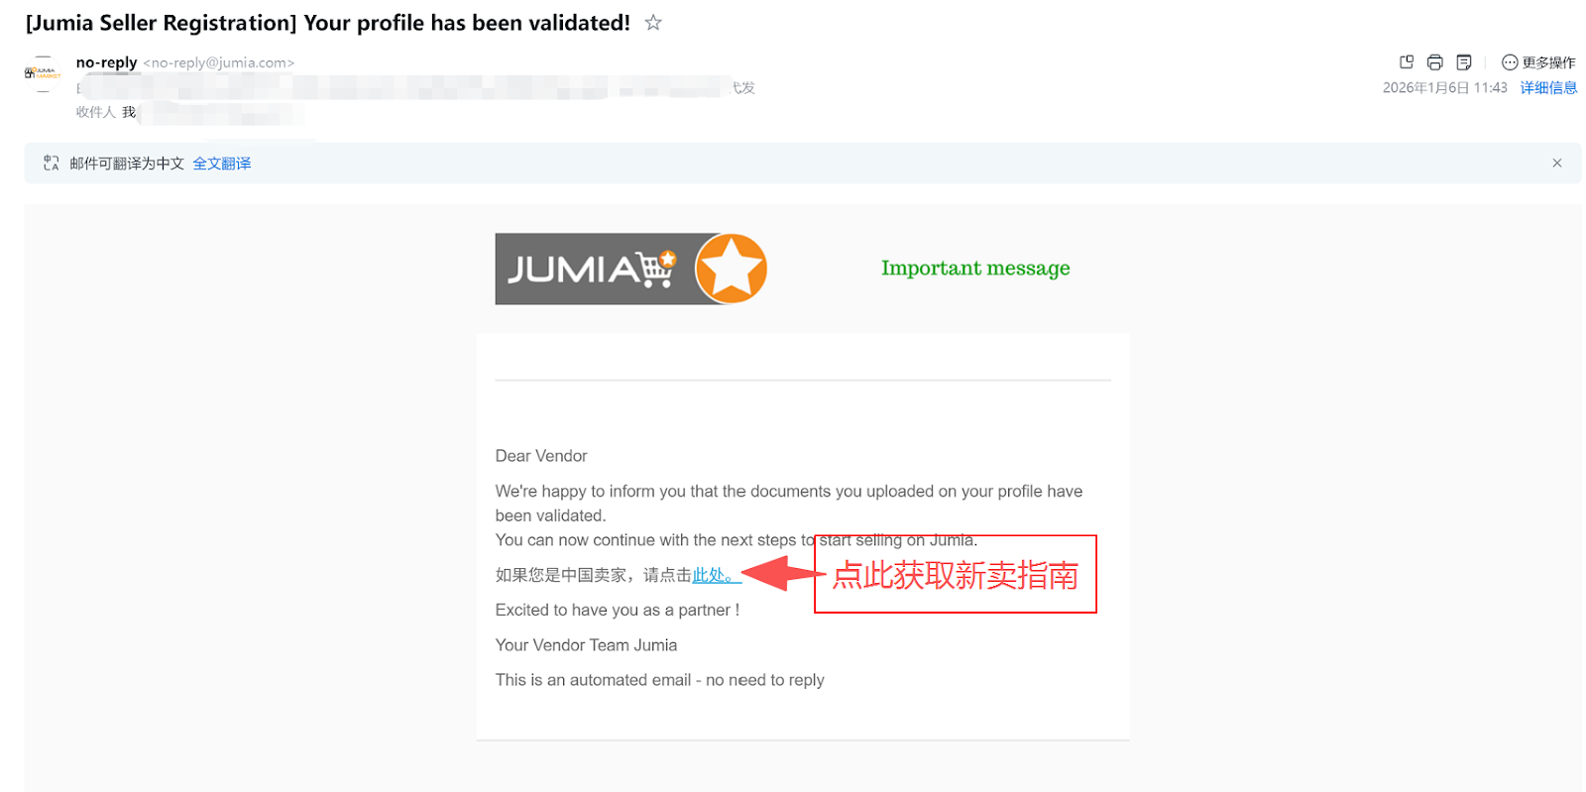1586x792 pixels.
Task: Add a note with the memo icon
Action: coord(1464,62)
